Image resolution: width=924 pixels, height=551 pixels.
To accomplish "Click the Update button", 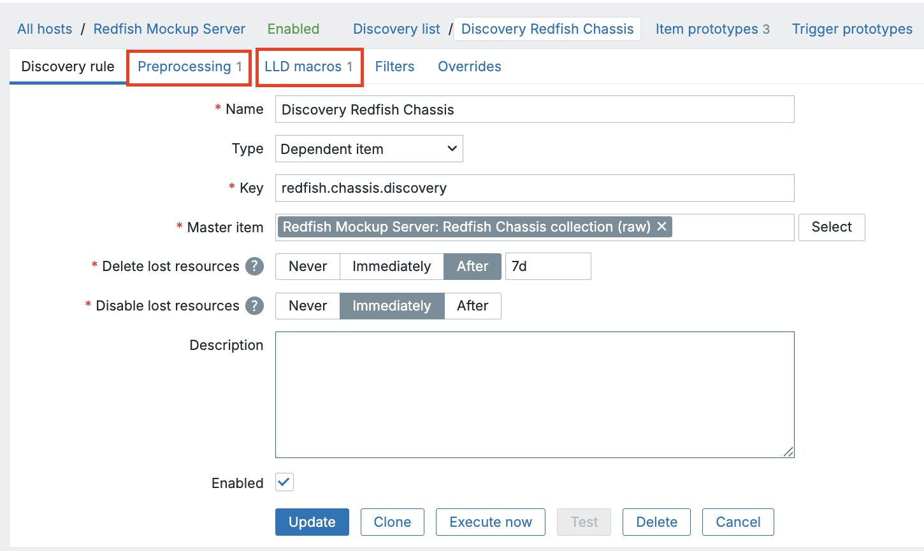I will pyautogui.click(x=312, y=522).
